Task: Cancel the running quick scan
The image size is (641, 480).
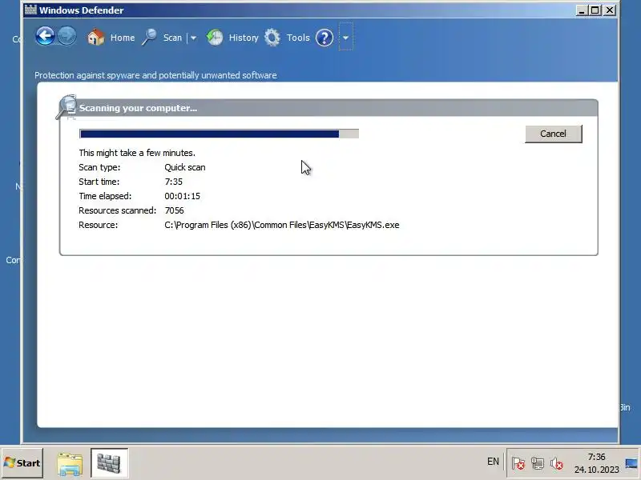Action: point(553,134)
